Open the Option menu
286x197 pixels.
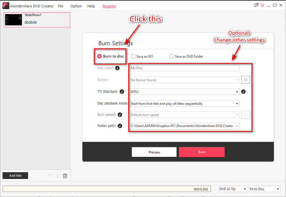pos(76,6)
